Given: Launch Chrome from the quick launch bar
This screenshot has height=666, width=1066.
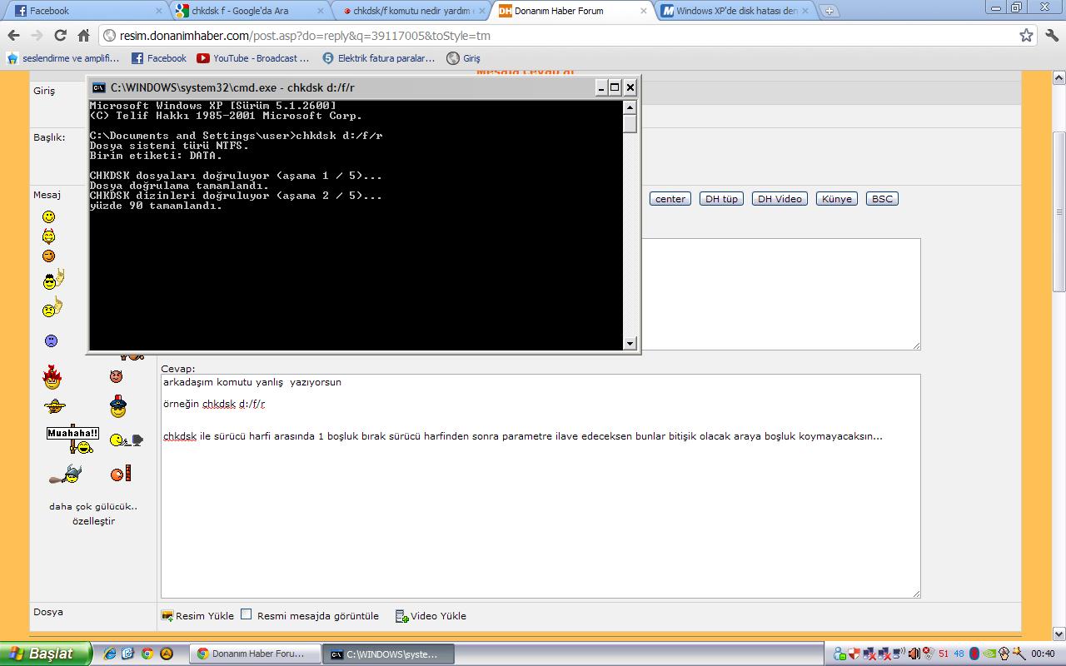Looking at the screenshot, I should tap(147, 654).
